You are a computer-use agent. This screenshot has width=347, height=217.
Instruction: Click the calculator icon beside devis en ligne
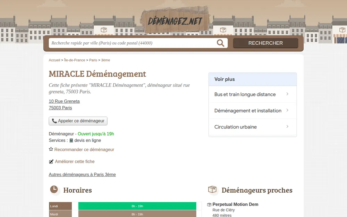pyautogui.click(x=71, y=140)
